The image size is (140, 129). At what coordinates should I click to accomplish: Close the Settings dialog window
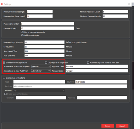[x=129, y=4]
